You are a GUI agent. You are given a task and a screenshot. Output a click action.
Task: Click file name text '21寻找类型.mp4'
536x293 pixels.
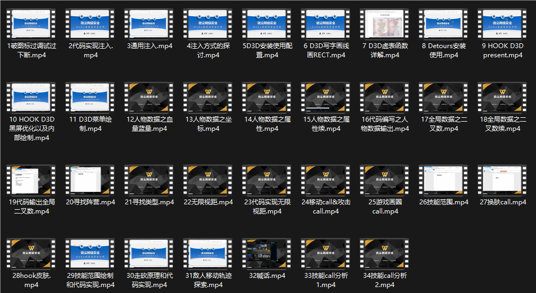[x=149, y=202]
